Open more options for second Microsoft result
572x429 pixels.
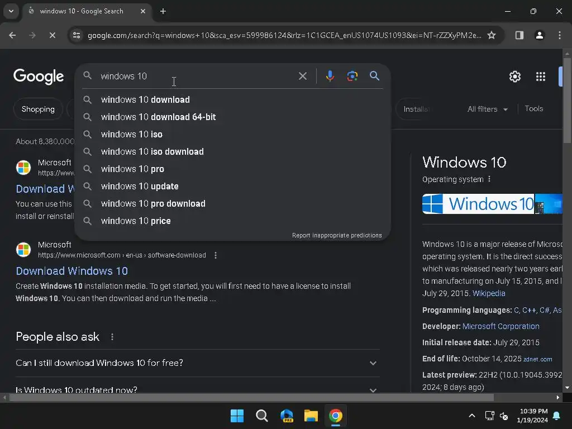[x=216, y=255]
